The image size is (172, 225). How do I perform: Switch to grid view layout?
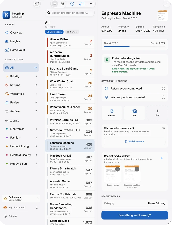pyautogui.click(x=62, y=4)
